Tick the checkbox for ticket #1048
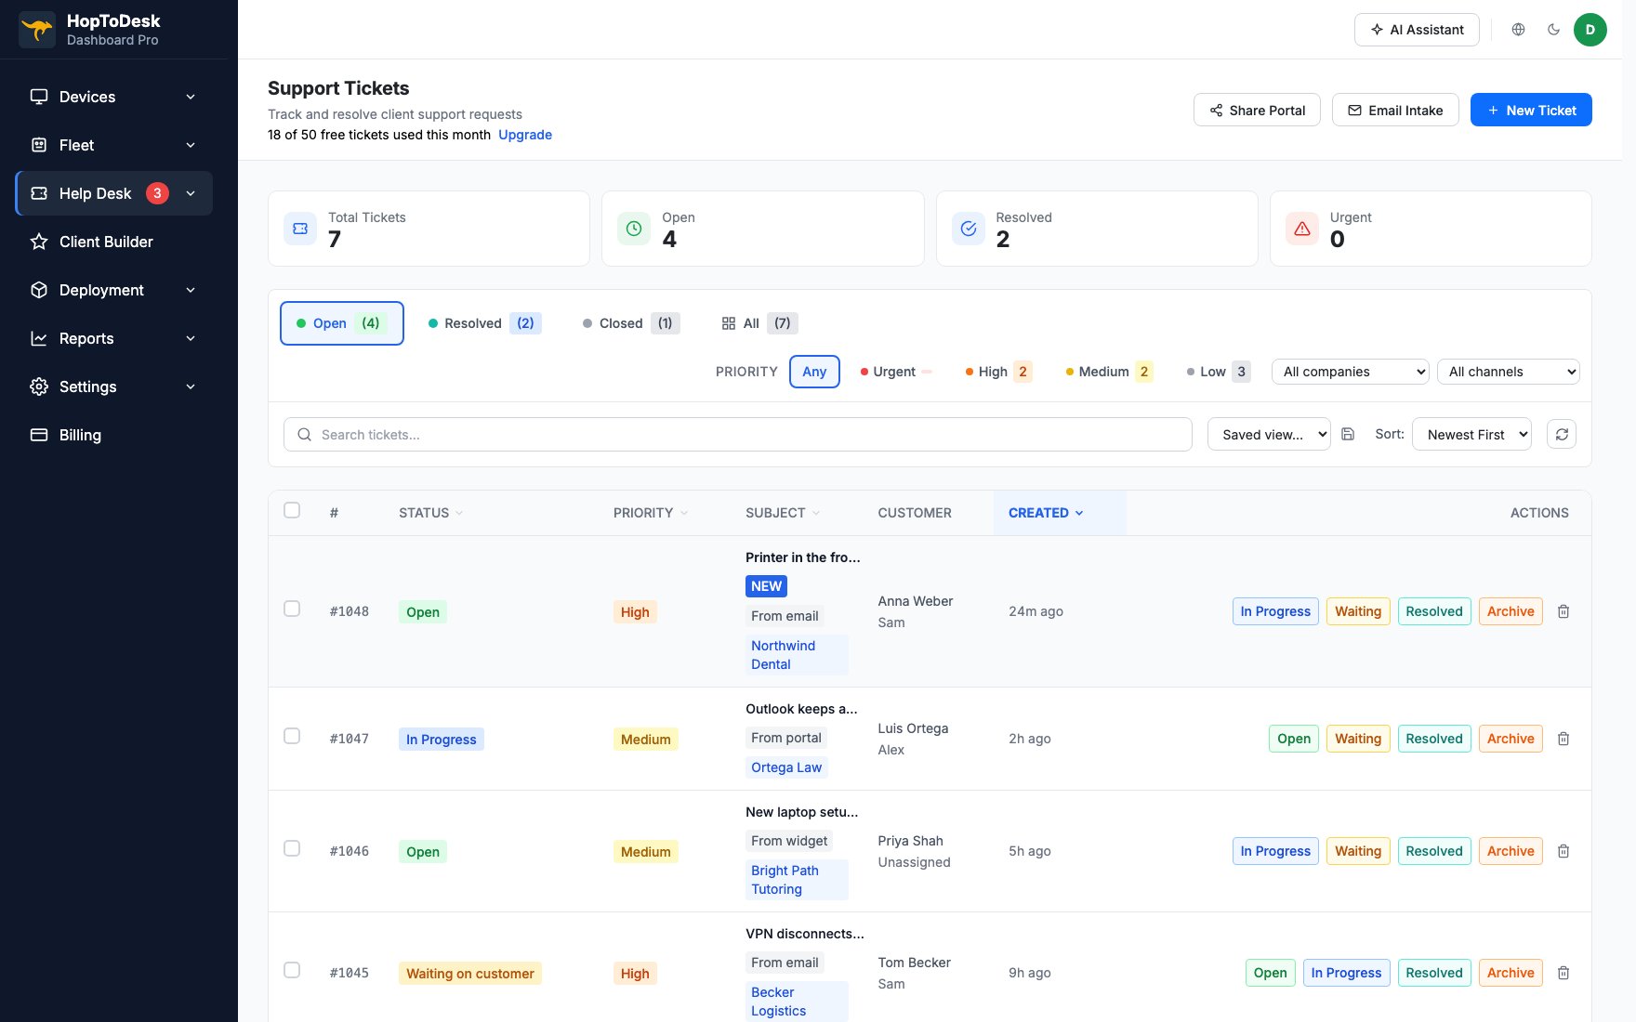 click(x=292, y=609)
